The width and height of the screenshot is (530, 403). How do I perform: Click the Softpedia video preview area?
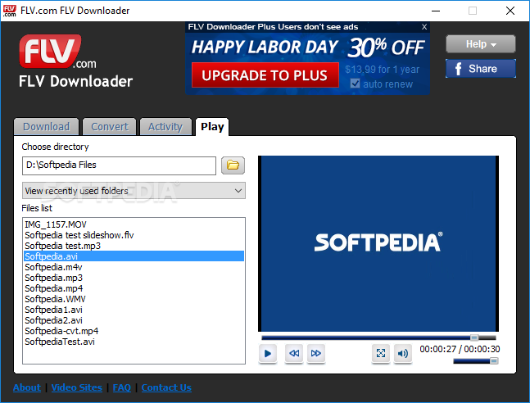[x=378, y=243]
